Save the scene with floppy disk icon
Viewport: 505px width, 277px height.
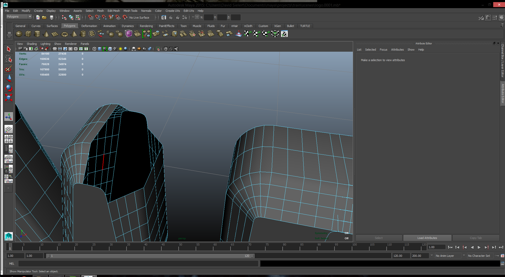[52, 18]
